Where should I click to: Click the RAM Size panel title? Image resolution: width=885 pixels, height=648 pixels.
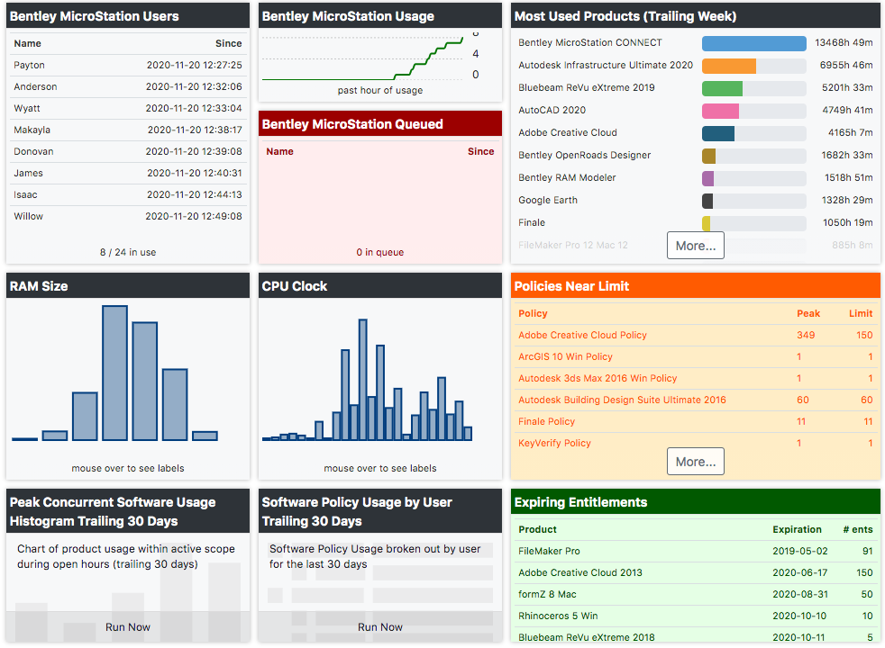tap(39, 286)
